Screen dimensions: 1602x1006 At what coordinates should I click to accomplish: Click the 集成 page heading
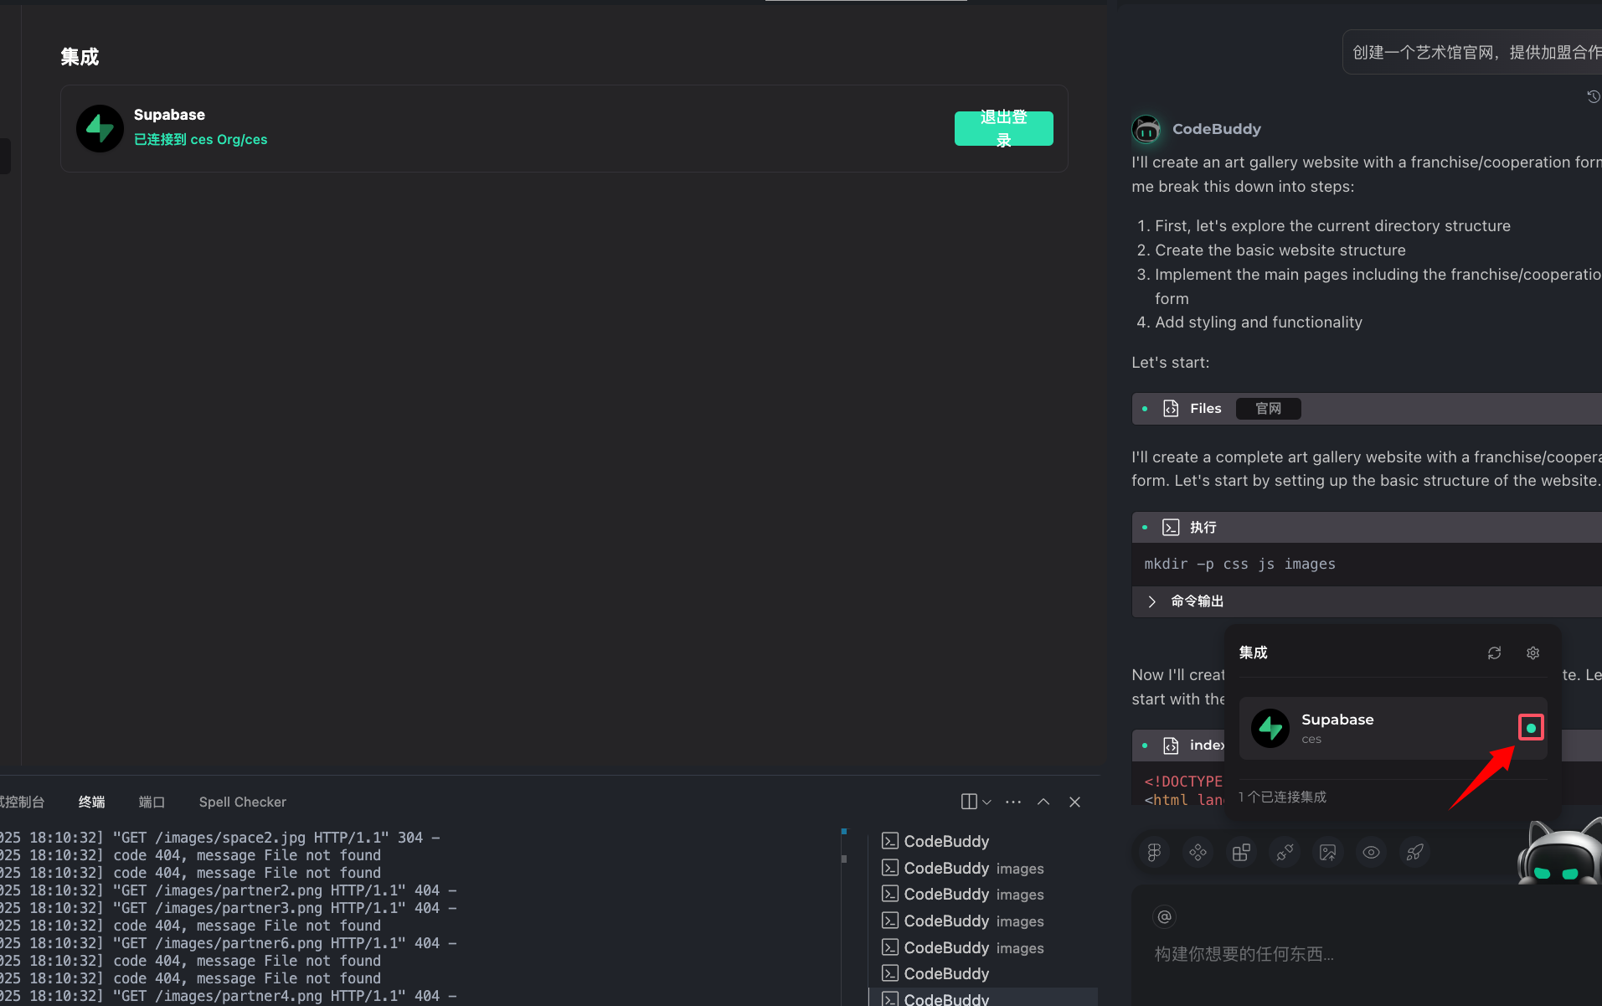[80, 56]
